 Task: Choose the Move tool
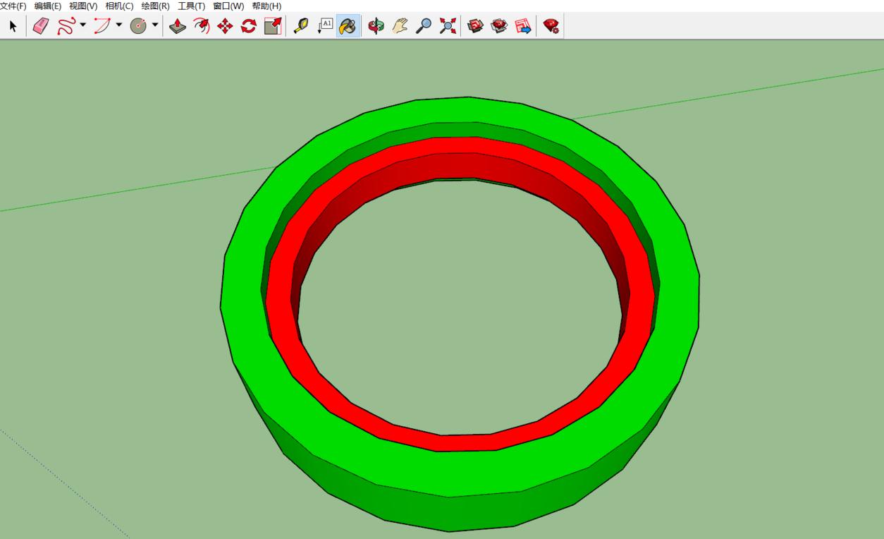pos(225,27)
